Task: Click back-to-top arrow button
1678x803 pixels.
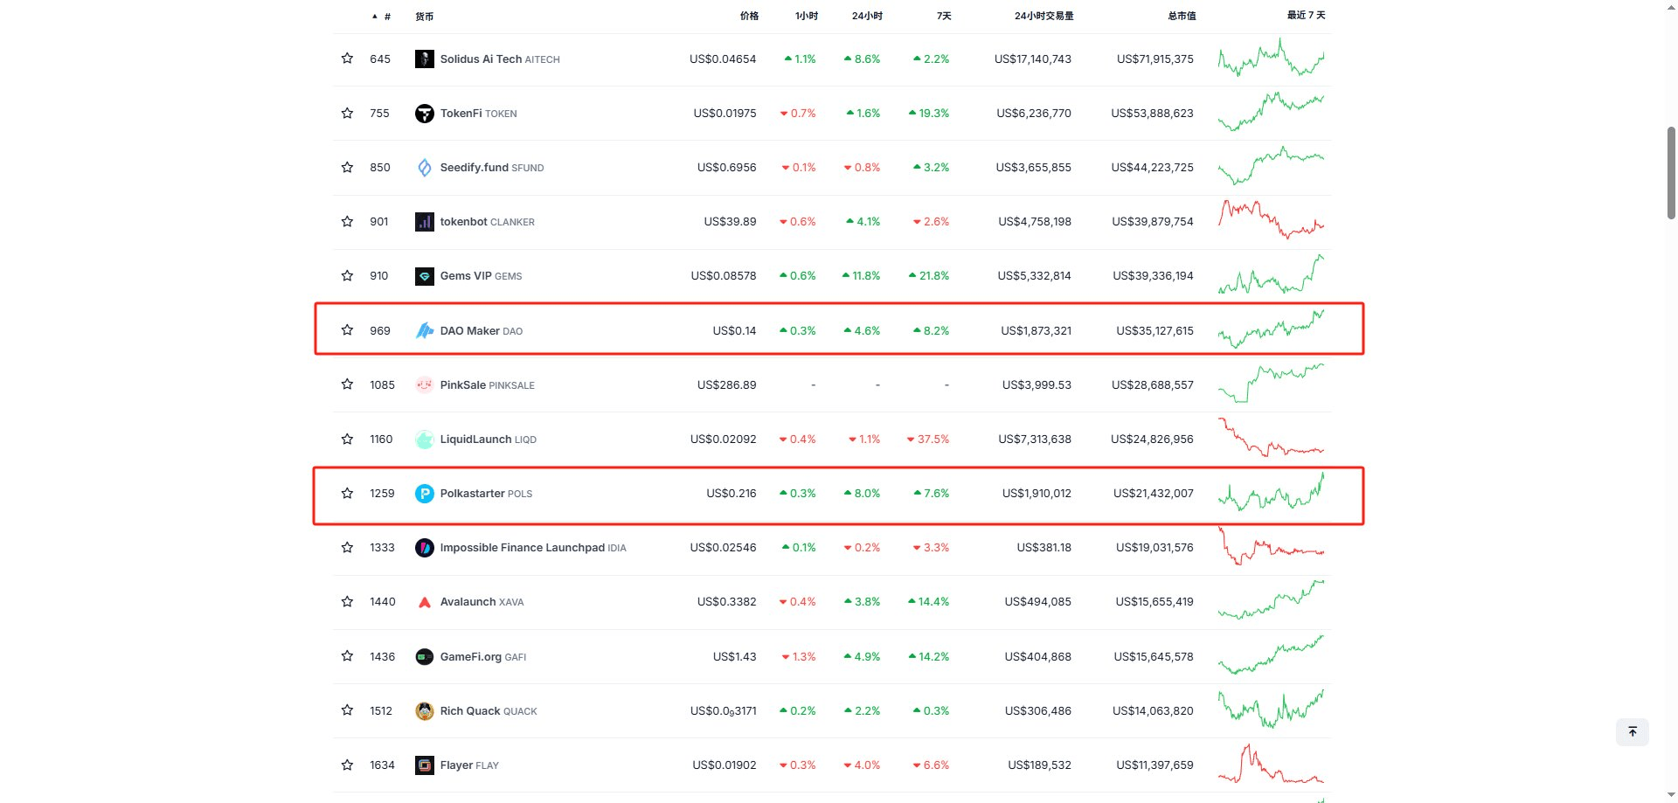Action: [1632, 732]
